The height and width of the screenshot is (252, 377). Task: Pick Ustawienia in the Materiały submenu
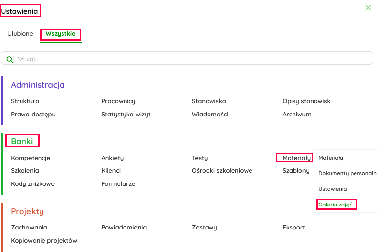coord(333,189)
